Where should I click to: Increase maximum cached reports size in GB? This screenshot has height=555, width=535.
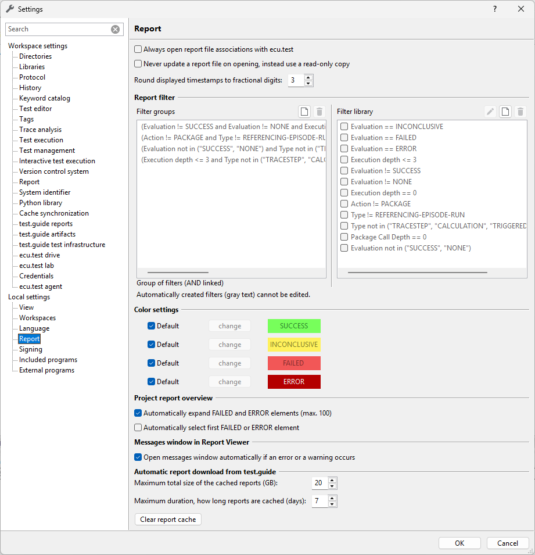point(332,480)
